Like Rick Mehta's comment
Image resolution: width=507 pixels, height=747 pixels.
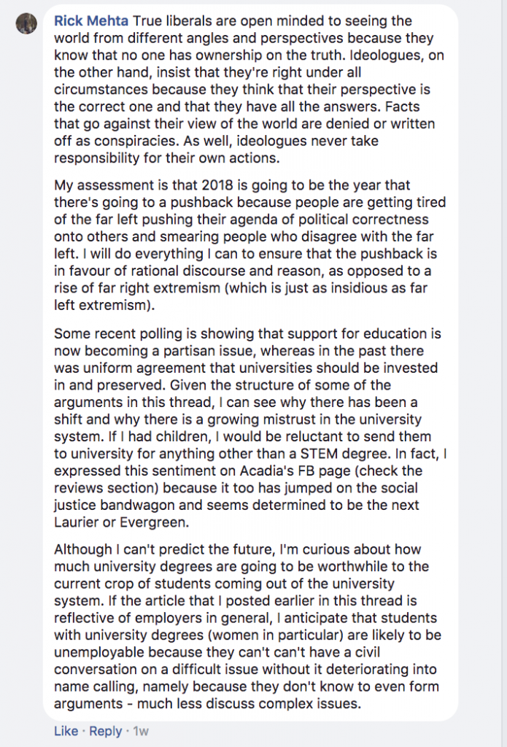pyautogui.click(x=66, y=731)
